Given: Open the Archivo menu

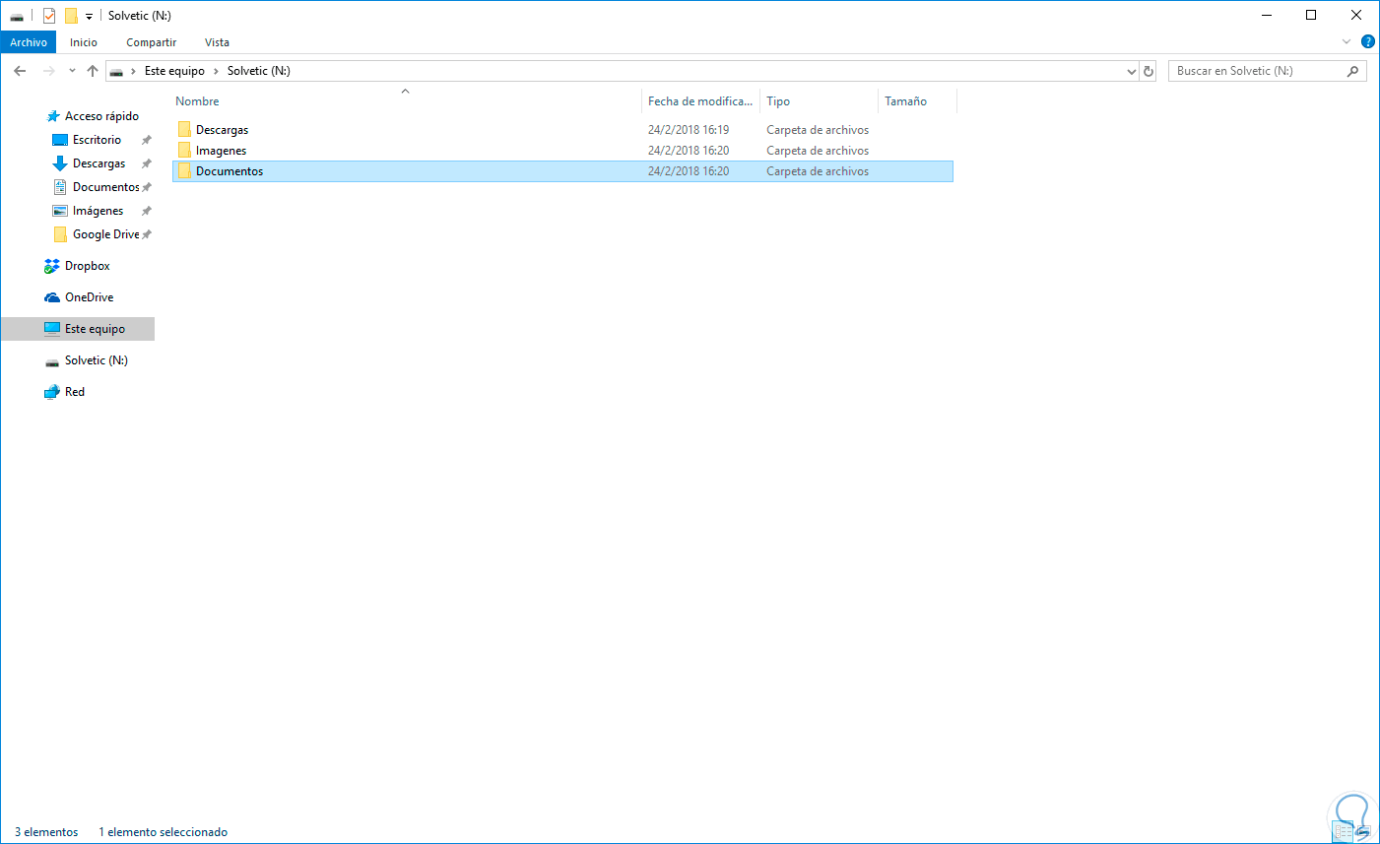Looking at the screenshot, I should (x=29, y=42).
